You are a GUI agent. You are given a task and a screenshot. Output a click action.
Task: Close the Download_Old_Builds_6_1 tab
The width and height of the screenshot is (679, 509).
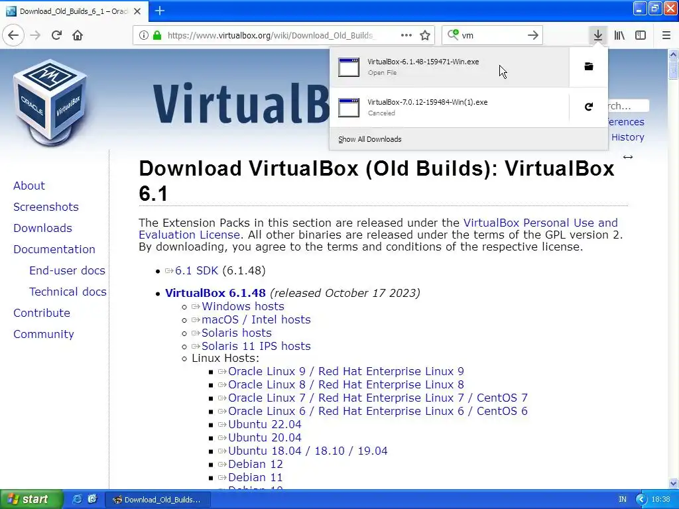(137, 11)
